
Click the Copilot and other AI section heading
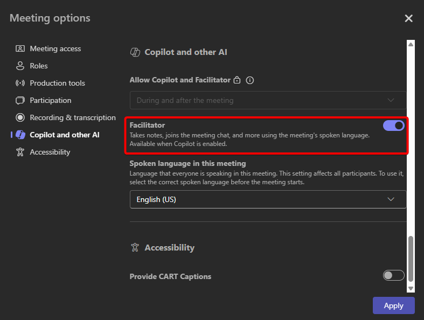coord(186,52)
